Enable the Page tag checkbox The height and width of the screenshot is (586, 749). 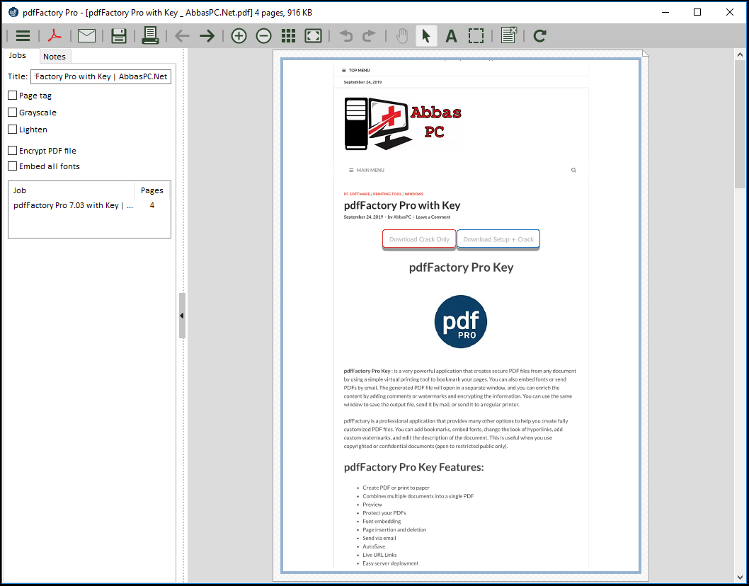(x=13, y=96)
